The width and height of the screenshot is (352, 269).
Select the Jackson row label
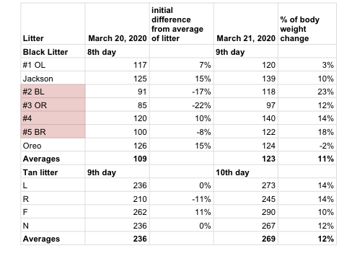coord(53,78)
